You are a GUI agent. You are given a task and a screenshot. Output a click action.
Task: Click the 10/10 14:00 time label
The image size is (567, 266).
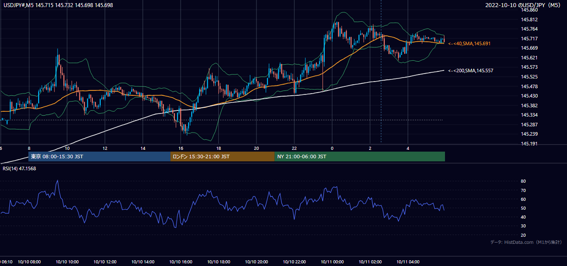(x=143, y=262)
